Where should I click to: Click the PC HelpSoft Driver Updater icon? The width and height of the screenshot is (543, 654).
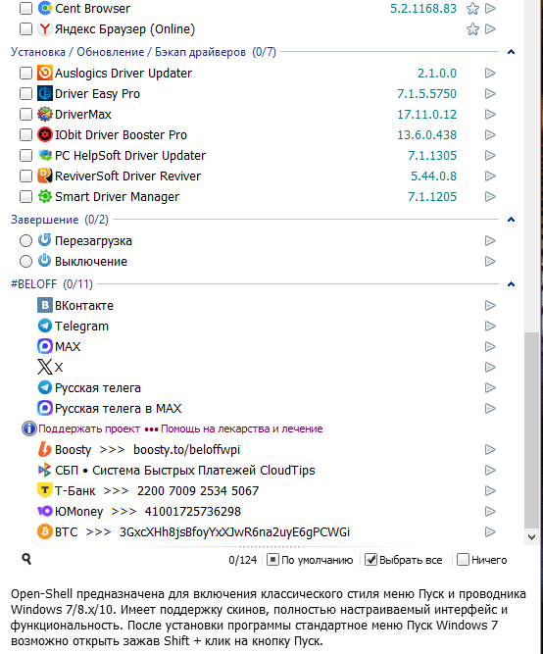click(45, 155)
